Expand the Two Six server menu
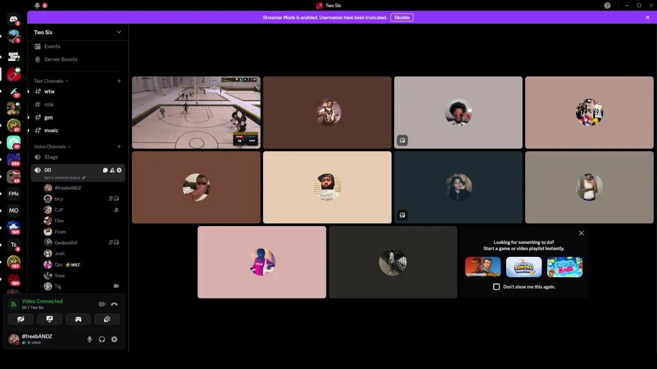The image size is (657, 369). point(119,32)
